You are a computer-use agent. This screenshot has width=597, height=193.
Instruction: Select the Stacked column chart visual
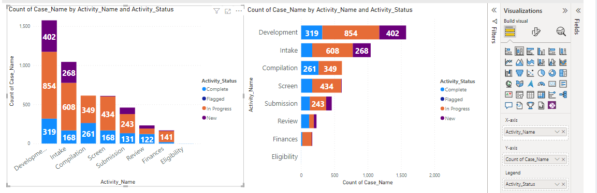pyautogui.click(x=519, y=51)
